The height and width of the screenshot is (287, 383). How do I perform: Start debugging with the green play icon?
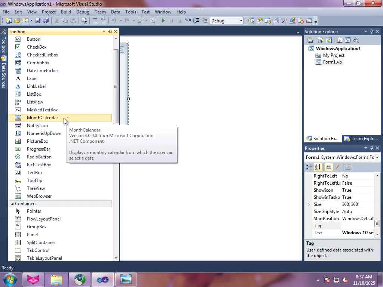(163, 21)
